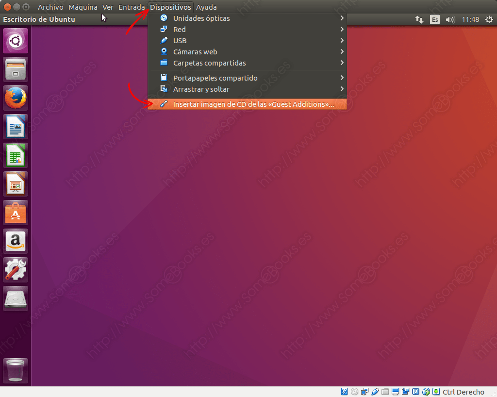Open the Ayuda menu

206,7
